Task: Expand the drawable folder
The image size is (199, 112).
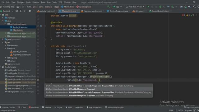Action: [x=5, y=45]
